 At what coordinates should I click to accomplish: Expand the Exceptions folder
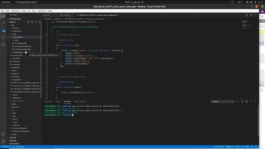17,31
